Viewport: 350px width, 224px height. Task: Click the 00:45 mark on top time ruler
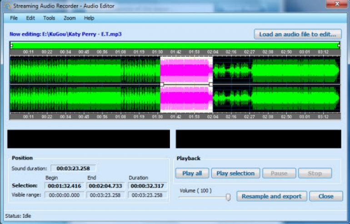click(84, 52)
